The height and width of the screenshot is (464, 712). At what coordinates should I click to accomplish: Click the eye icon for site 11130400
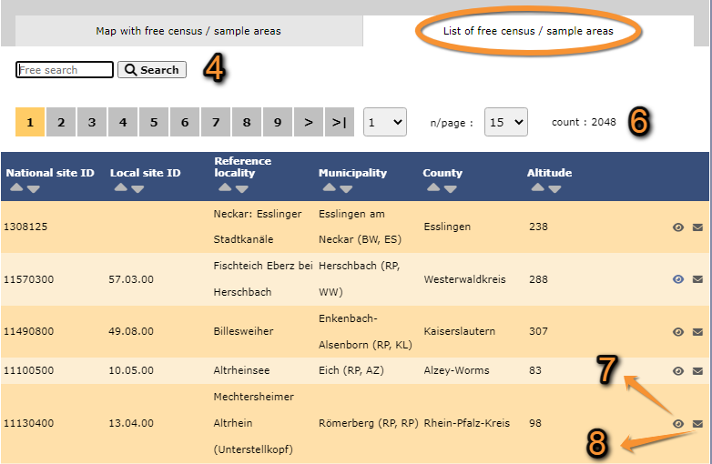tap(678, 424)
